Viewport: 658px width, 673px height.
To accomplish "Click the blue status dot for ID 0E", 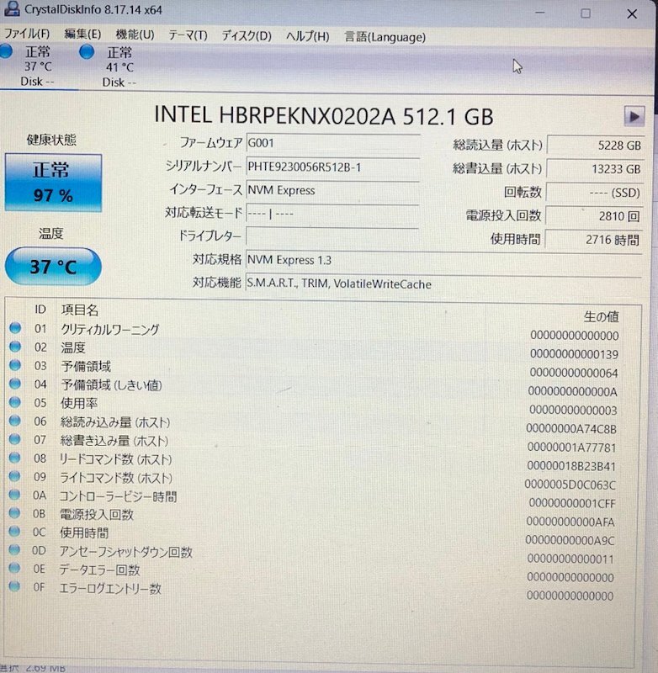I will [x=14, y=569].
